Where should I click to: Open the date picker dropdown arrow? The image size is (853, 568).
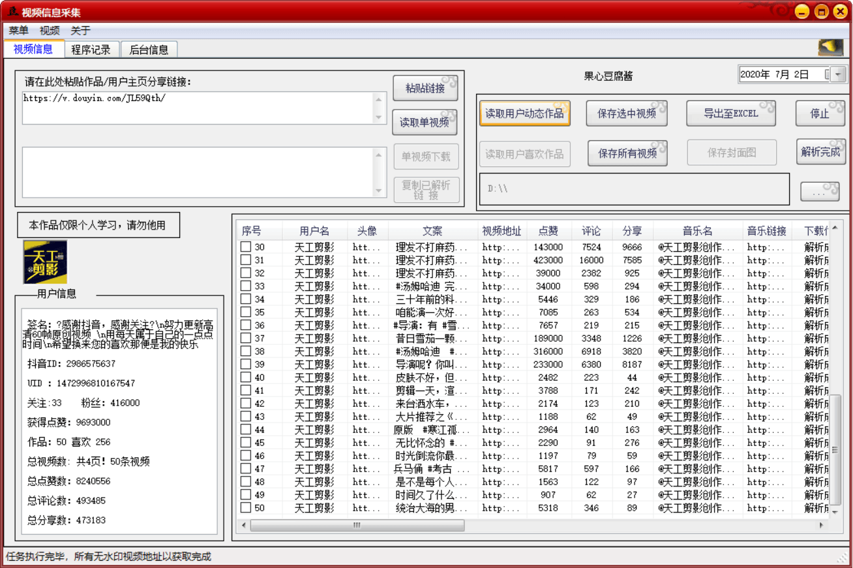point(839,76)
